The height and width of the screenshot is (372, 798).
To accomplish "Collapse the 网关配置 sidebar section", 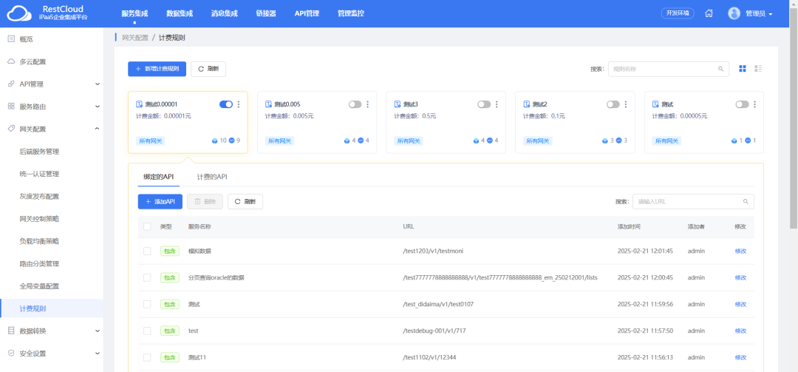I will pos(52,129).
